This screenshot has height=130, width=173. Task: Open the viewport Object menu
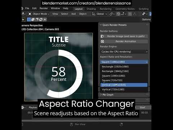[x=83, y=14]
